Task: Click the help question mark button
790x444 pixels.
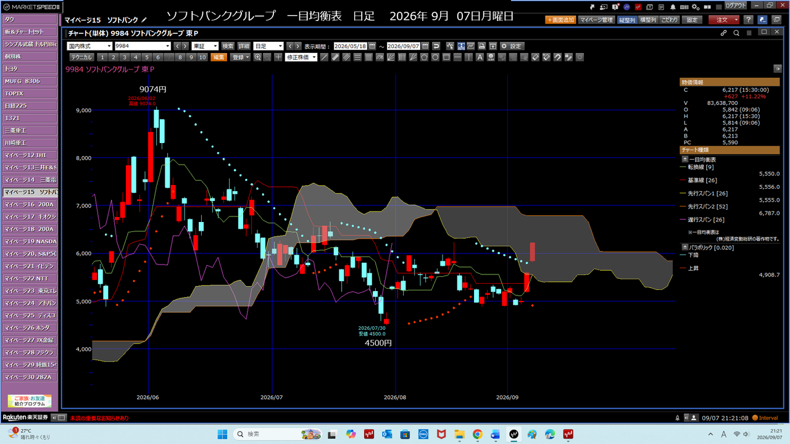Action: (x=748, y=20)
